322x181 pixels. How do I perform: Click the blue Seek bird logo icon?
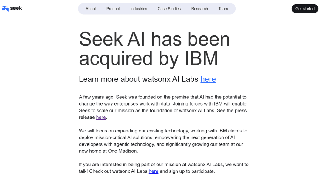[5, 8]
